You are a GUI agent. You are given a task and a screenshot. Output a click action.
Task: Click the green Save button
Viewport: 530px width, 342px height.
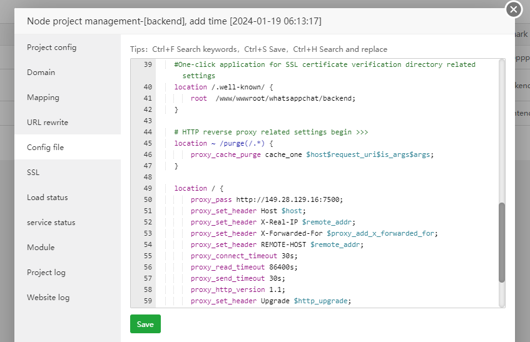click(x=145, y=324)
